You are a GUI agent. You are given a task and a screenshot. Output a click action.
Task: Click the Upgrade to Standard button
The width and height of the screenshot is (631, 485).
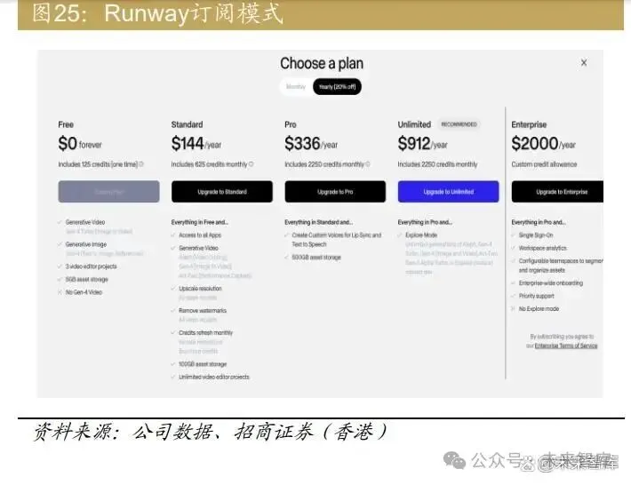221,192
